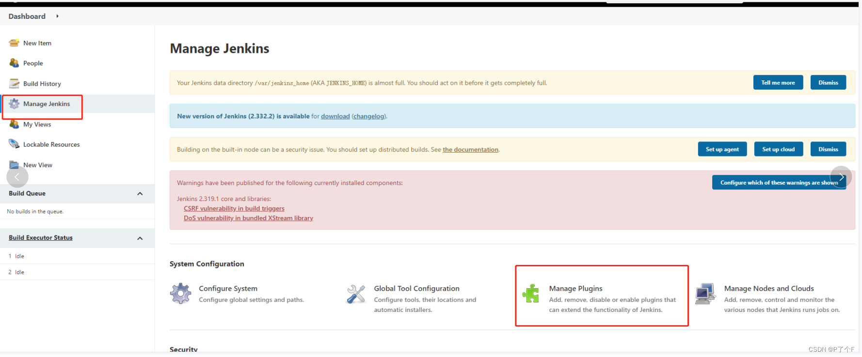Open My Views in sidebar
This screenshot has width=862, height=357.
[x=37, y=124]
